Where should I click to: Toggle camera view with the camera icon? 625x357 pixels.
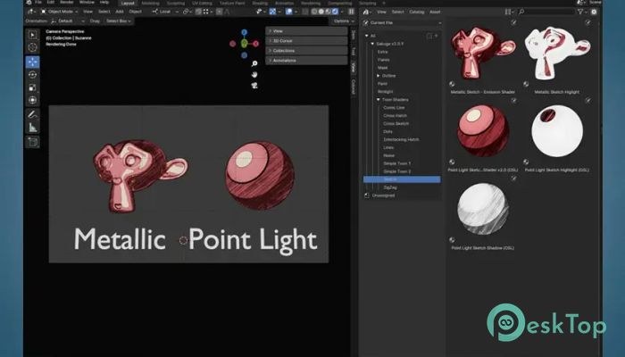tap(254, 86)
